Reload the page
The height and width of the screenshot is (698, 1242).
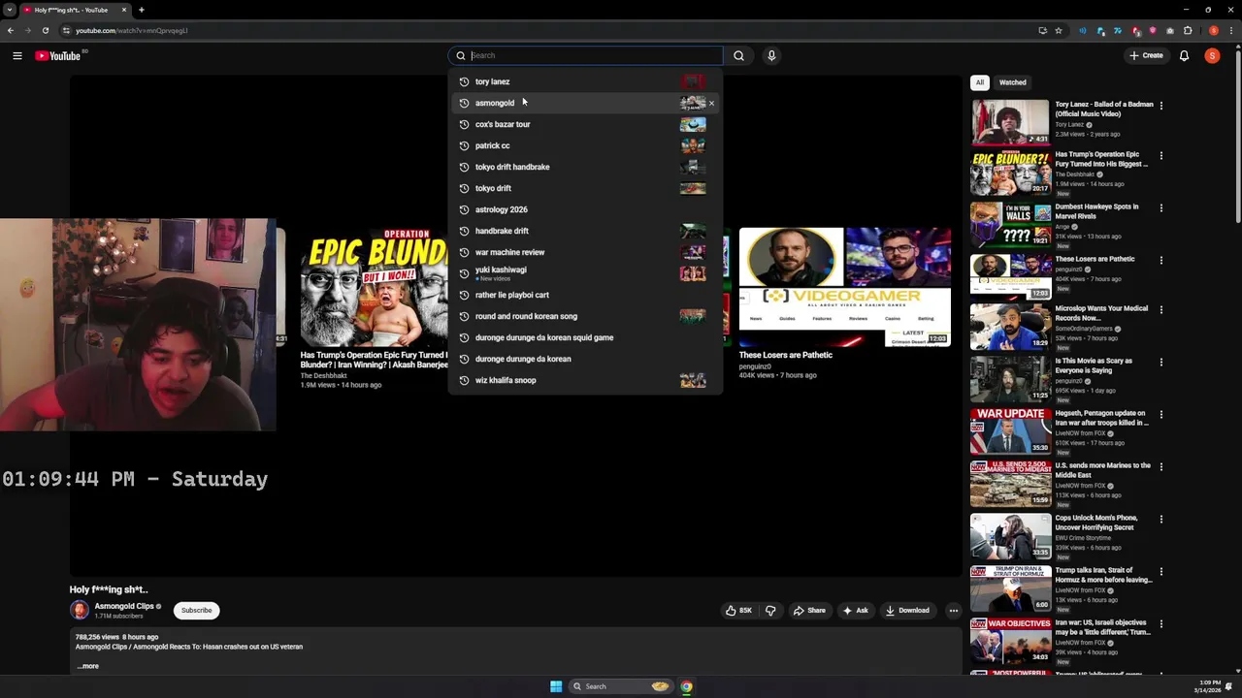coord(45,30)
